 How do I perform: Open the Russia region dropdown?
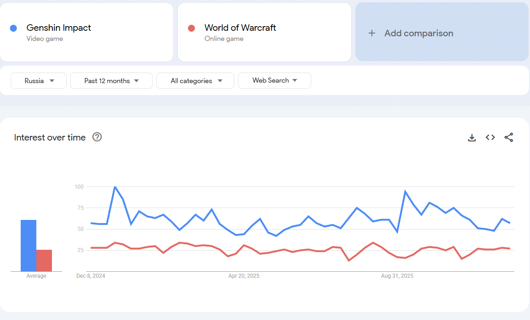pyautogui.click(x=39, y=81)
